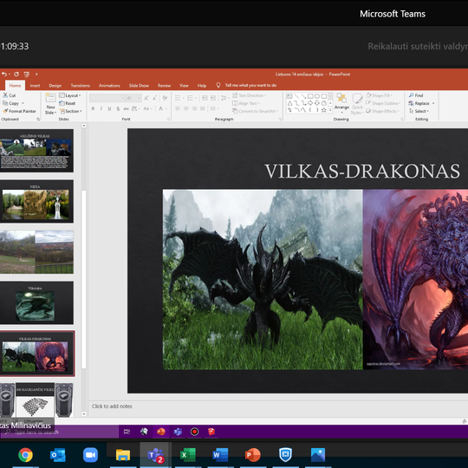Open the Shape Fill color dropdown
Screen dimensions: 468x468
379,95
